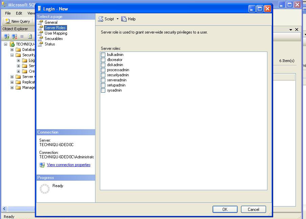Close the summary pane with X
This screenshot has width=306, height=219.
click(297, 29)
